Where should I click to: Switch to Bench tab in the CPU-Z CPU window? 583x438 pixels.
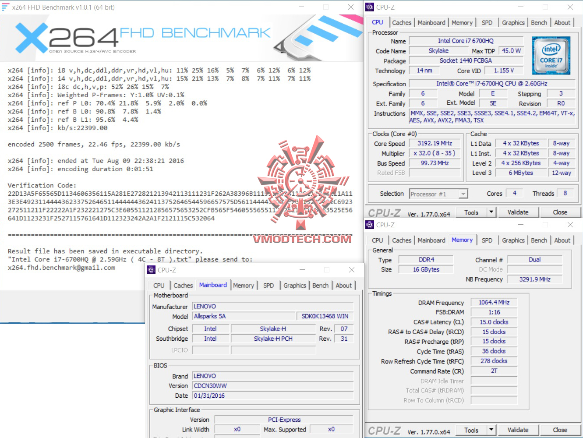(x=539, y=23)
